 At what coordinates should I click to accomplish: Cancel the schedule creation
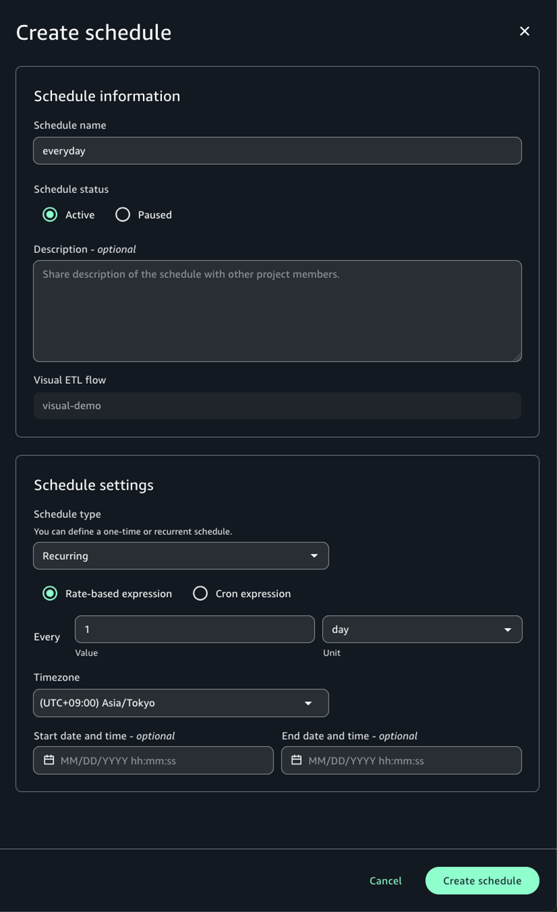click(x=386, y=880)
